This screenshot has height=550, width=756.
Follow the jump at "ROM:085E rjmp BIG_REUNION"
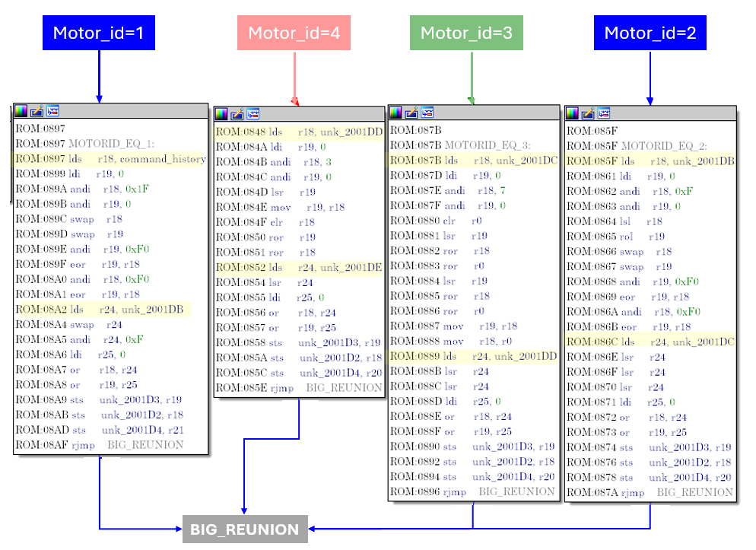[x=298, y=388]
